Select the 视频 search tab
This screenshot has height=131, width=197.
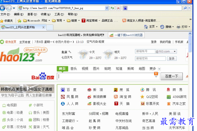point(85,69)
